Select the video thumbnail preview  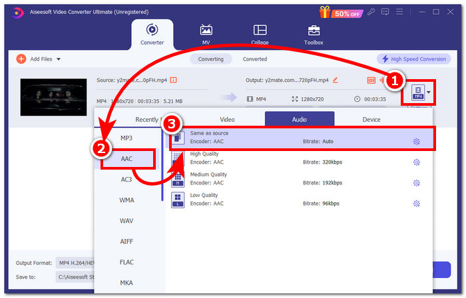coord(53,97)
